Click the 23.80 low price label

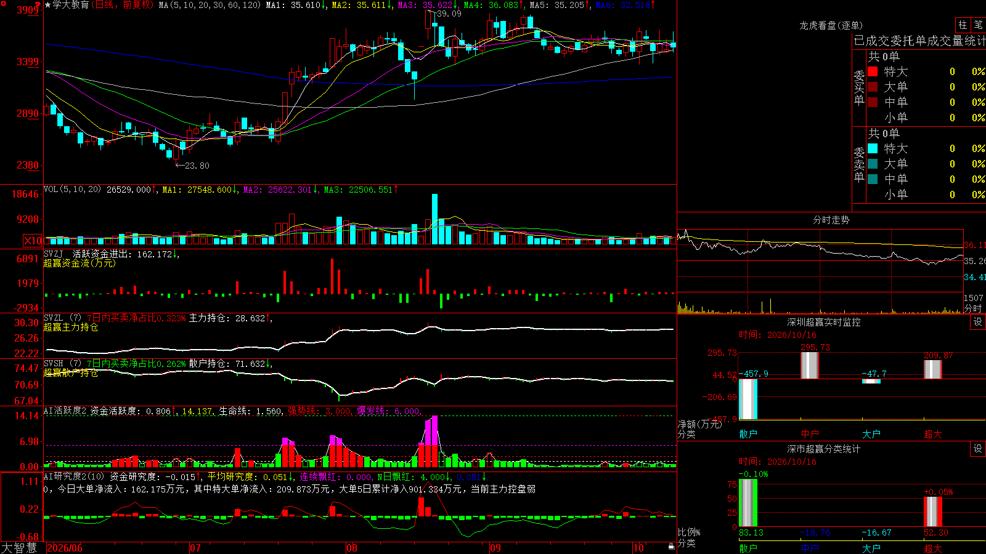point(197,166)
